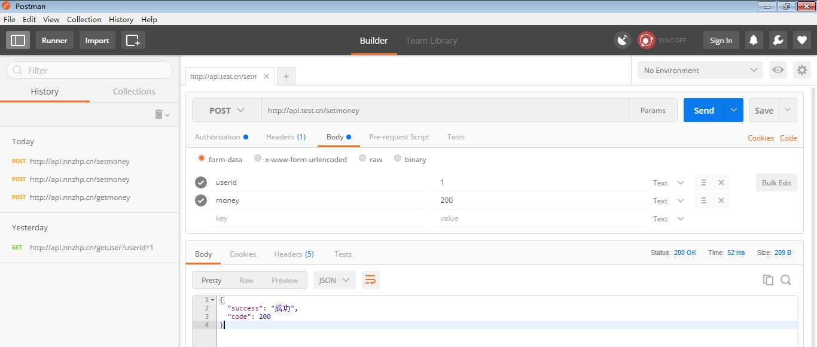Click the Code link
Image resolution: width=817 pixels, height=347 pixels.
pyautogui.click(x=788, y=138)
